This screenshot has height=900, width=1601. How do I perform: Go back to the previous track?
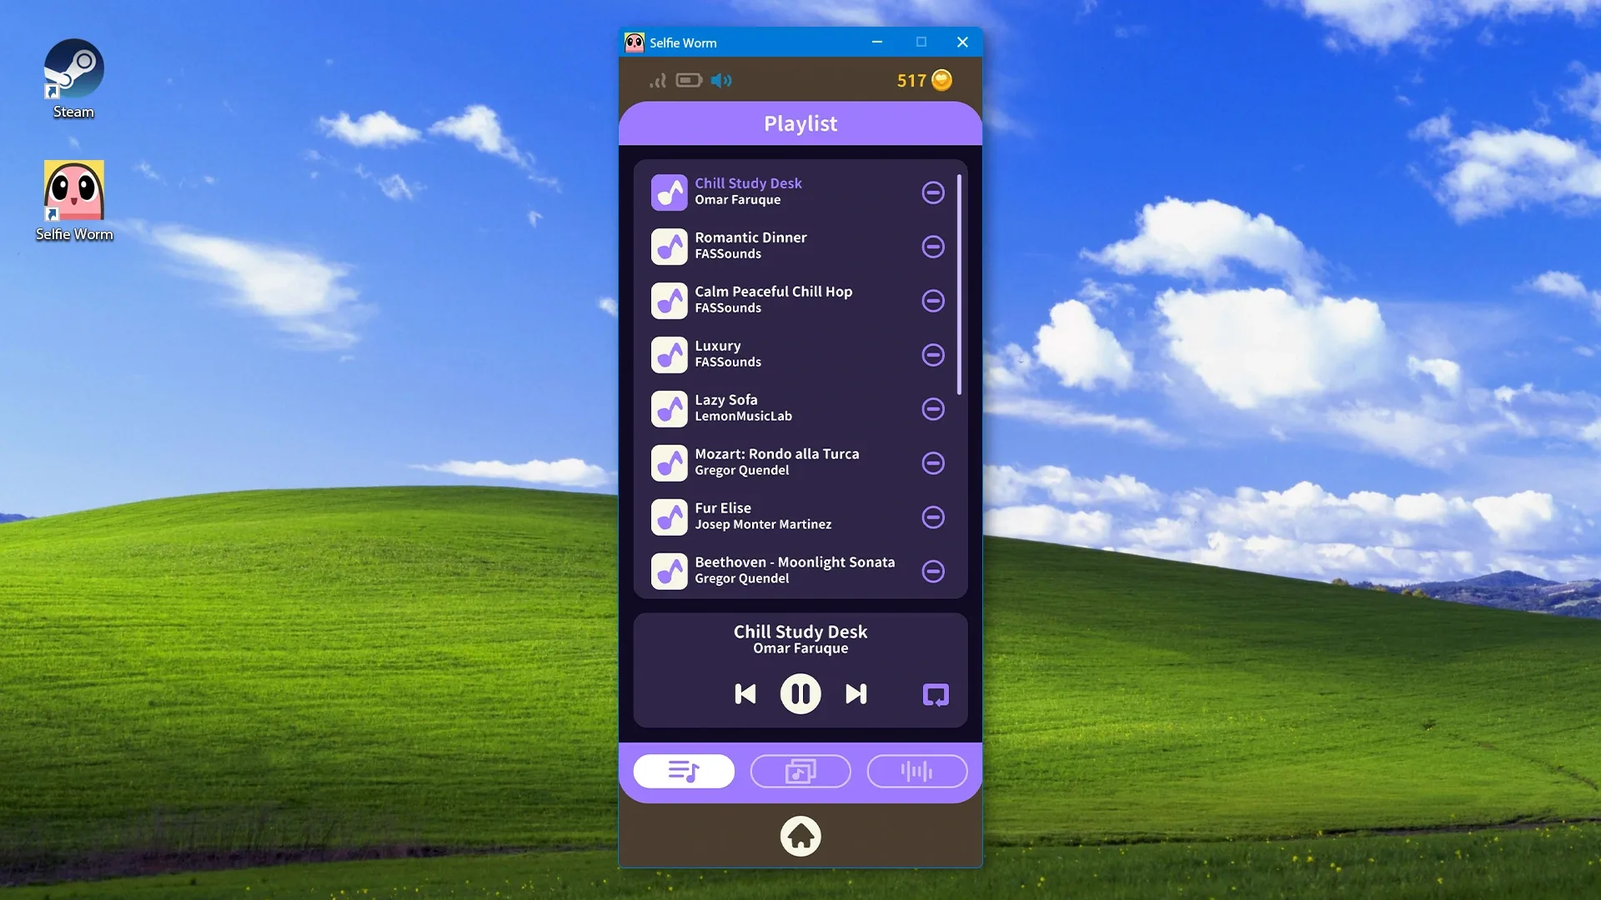[745, 694]
